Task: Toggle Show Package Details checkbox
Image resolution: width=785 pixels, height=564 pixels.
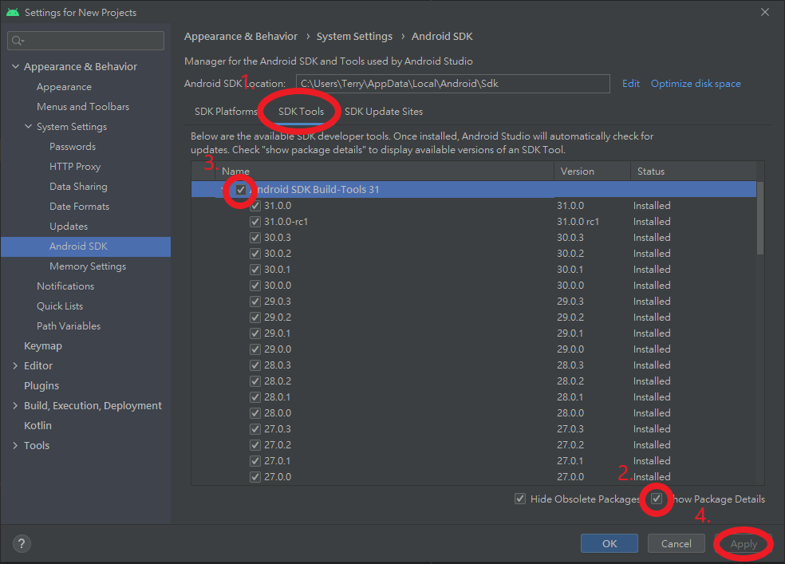Action: pyautogui.click(x=657, y=499)
